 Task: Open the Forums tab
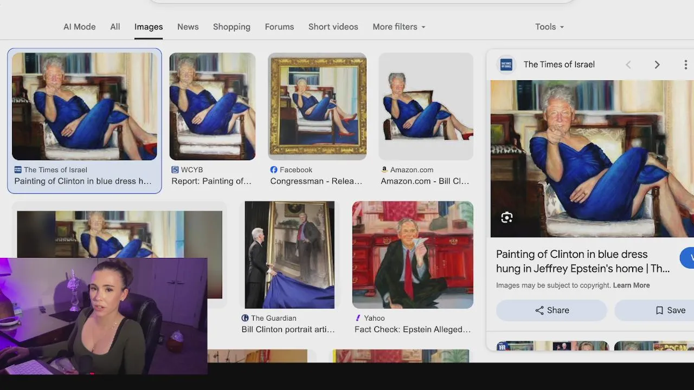[279, 27]
